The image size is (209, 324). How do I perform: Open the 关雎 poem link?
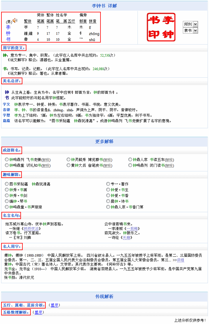coord(126,237)
